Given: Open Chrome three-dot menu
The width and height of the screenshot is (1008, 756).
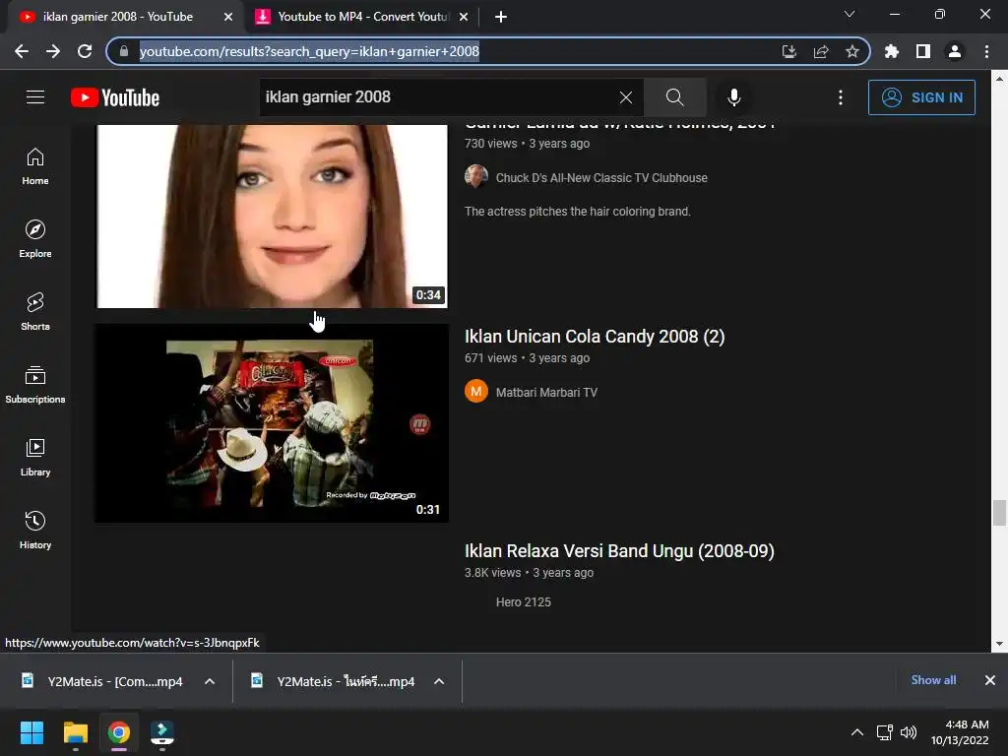Looking at the screenshot, I should (x=986, y=51).
